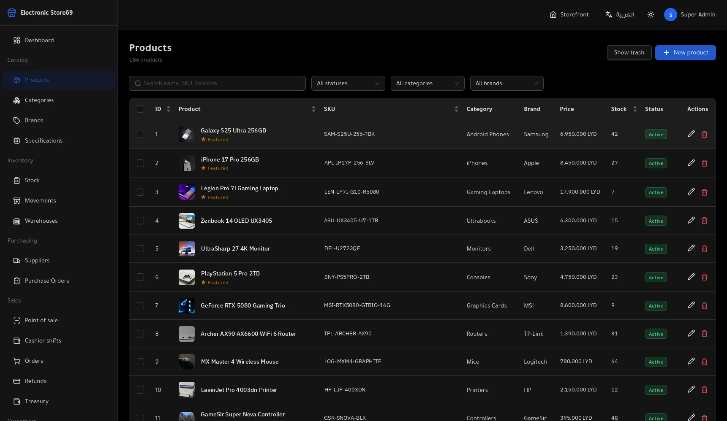Navigate to Specifications page
Image resolution: width=727 pixels, height=421 pixels.
(59, 141)
